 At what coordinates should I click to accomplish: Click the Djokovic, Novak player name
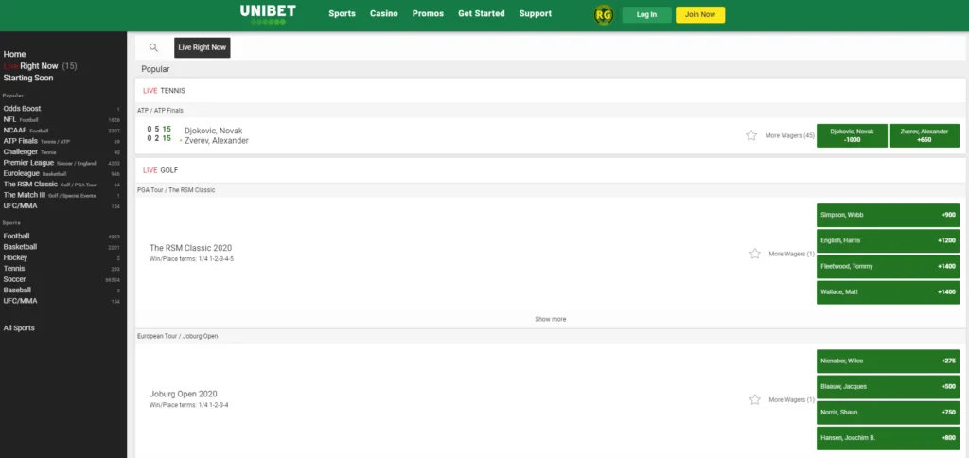pos(214,131)
